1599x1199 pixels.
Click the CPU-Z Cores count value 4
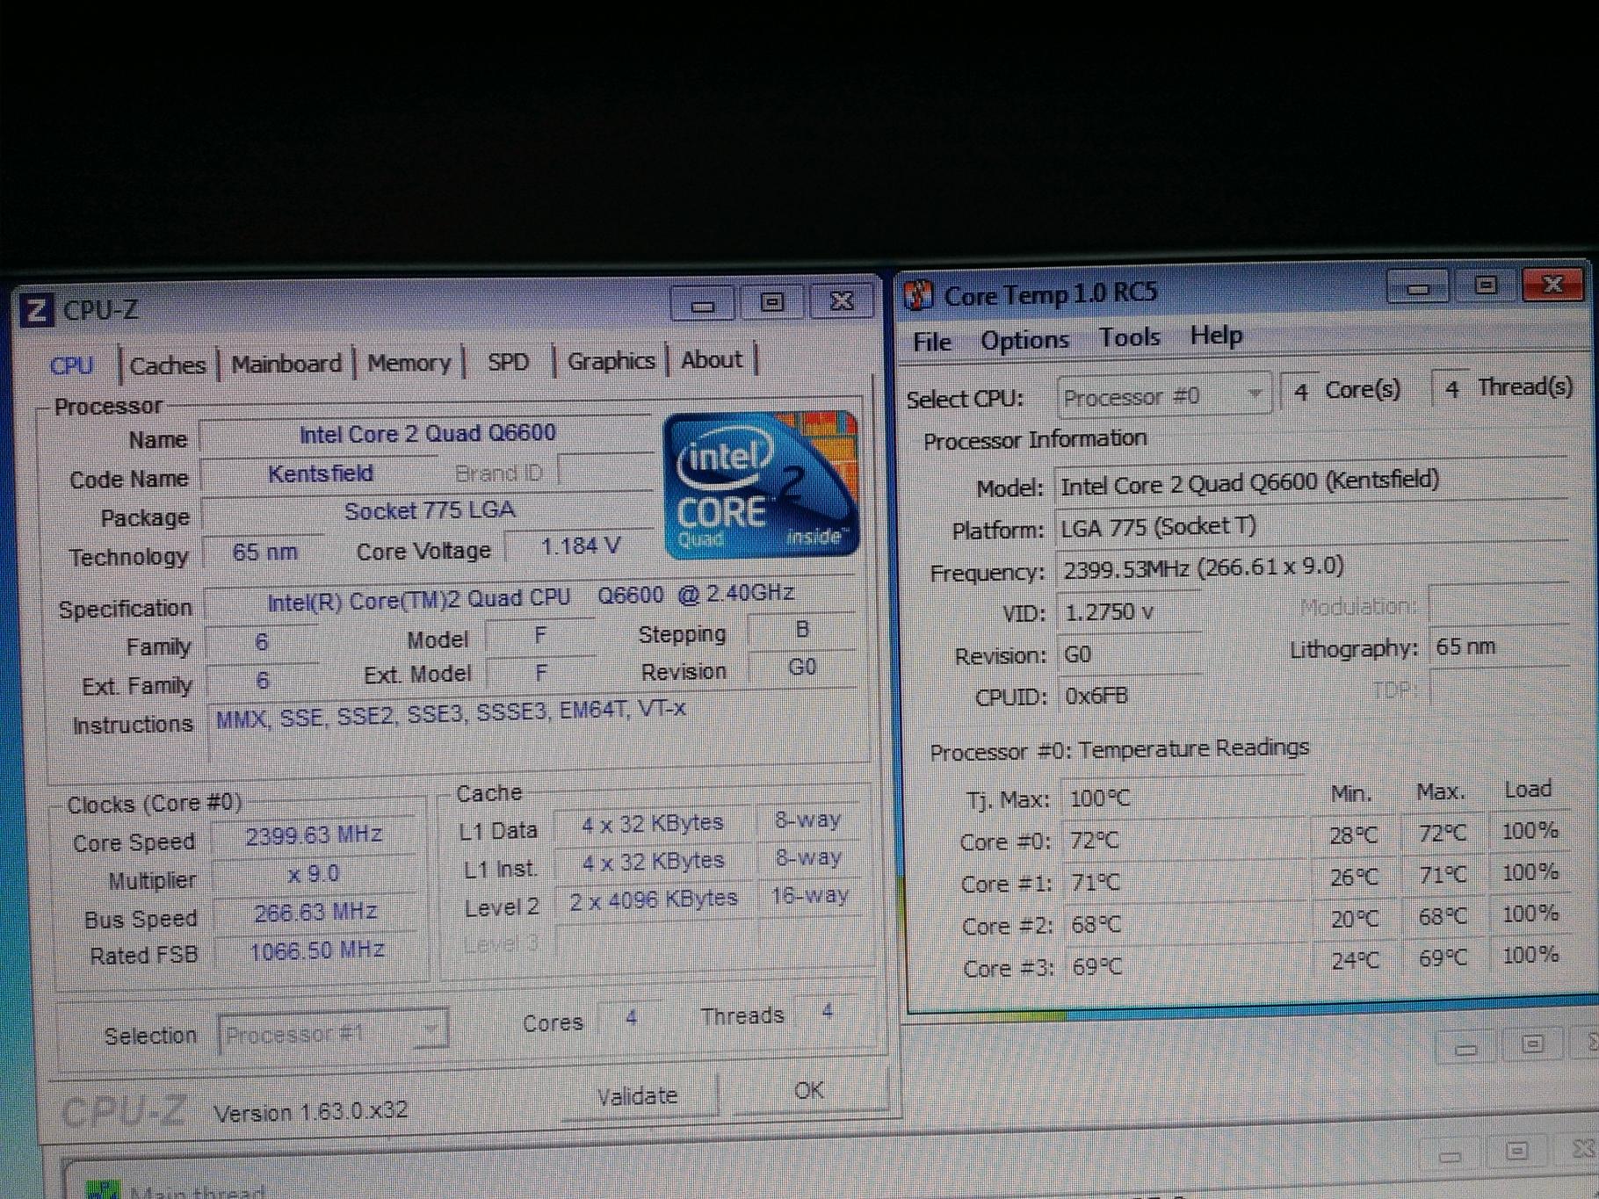pos(631,1018)
